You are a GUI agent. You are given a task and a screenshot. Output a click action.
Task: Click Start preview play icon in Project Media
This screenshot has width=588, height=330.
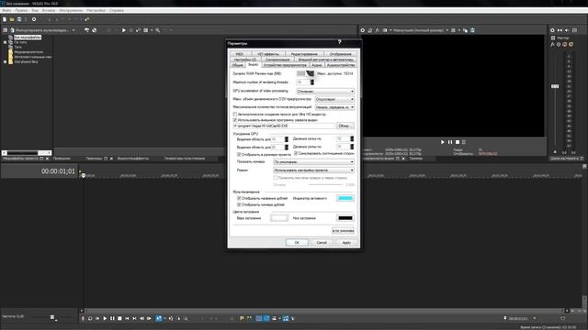pyautogui.click(x=124, y=30)
